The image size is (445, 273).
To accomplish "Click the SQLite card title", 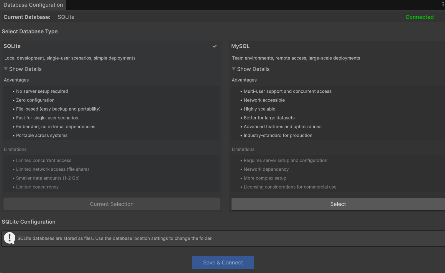I will 12,46.
